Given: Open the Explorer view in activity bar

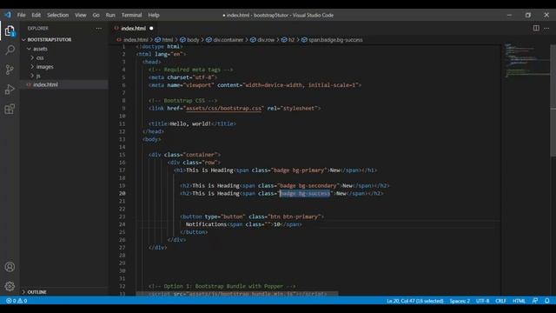Looking at the screenshot, I should (10, 31).
